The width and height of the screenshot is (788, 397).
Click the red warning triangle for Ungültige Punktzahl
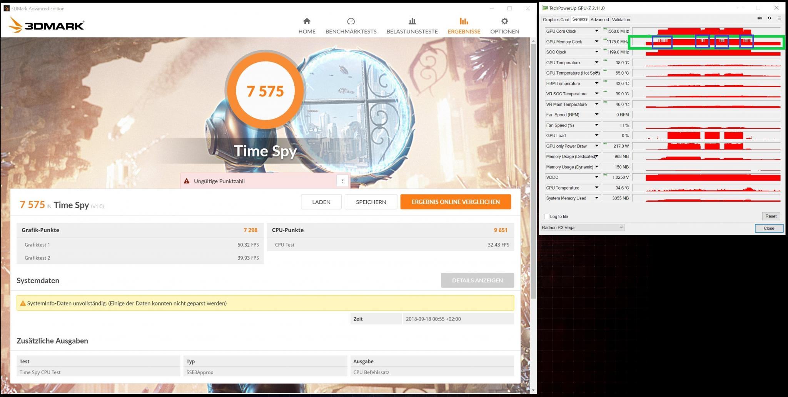point(187,181)
